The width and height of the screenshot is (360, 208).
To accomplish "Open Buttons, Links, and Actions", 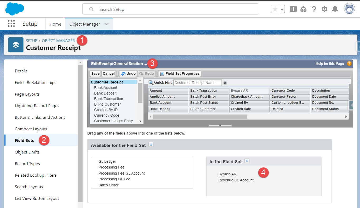I will [40, 117].
